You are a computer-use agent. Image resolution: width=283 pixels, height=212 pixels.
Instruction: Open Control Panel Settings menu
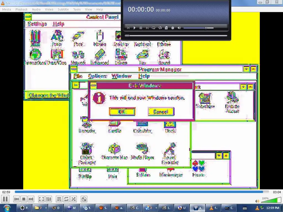pyautogui.click(x=37, y=24)
